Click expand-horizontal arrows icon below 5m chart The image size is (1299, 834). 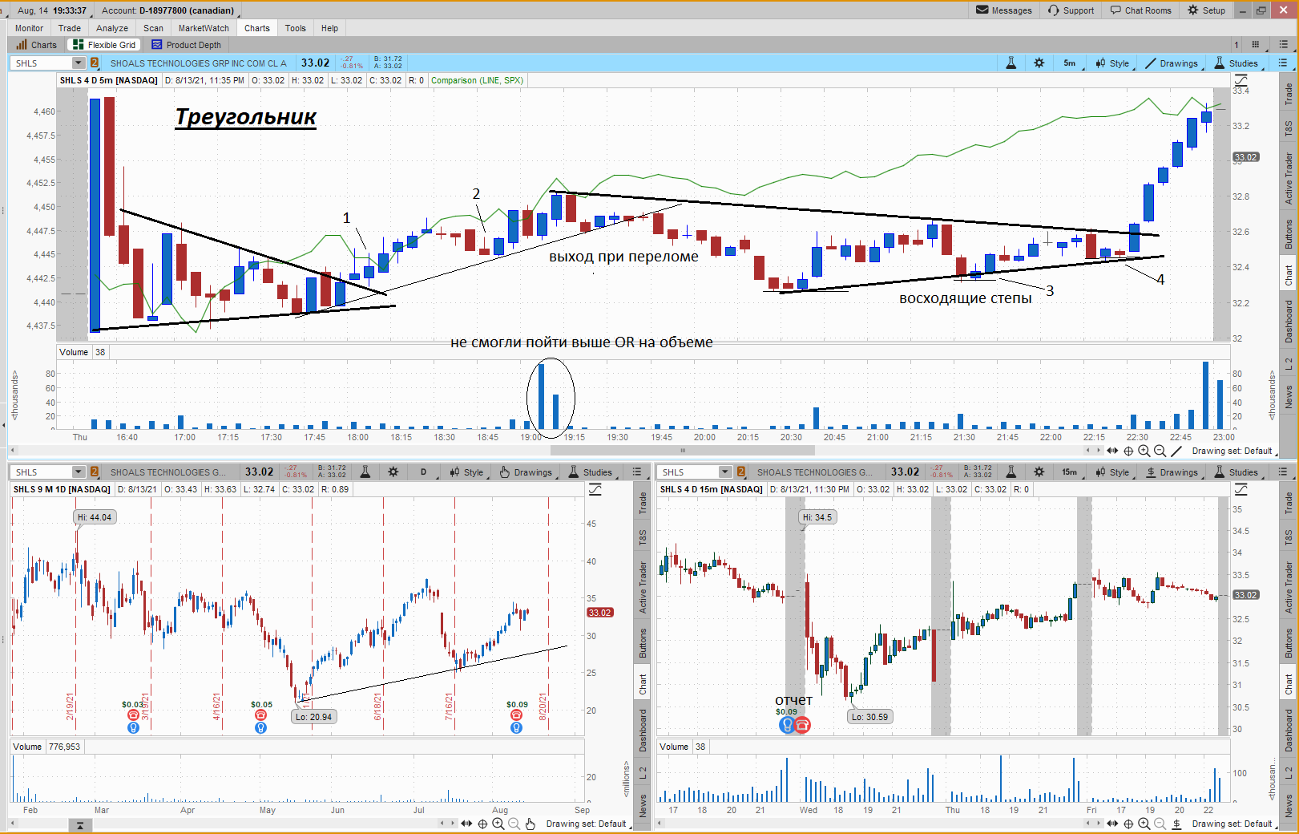pyautogui.click(x=1112, y=451)
